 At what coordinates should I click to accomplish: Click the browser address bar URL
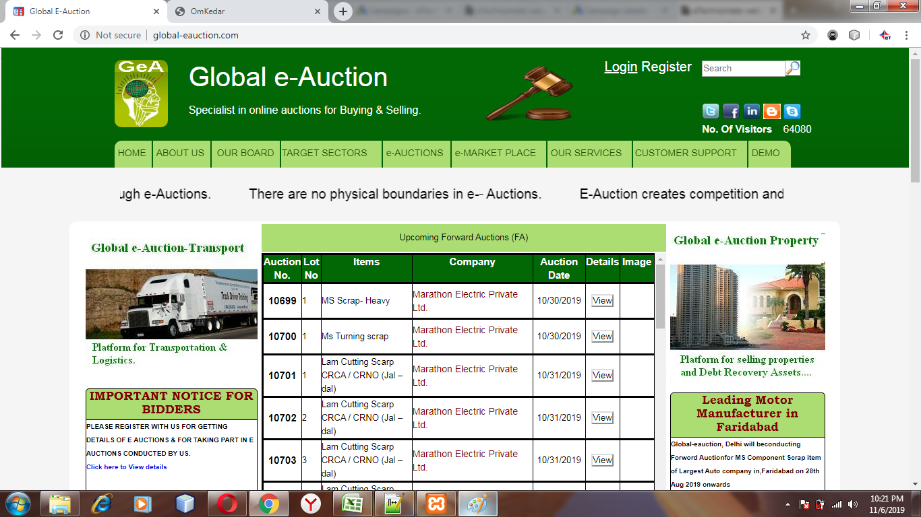click(x=196, y=35)
